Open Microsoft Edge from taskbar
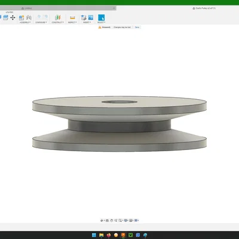The width and height of the screenshot is (239, 239). coord(145,235)
